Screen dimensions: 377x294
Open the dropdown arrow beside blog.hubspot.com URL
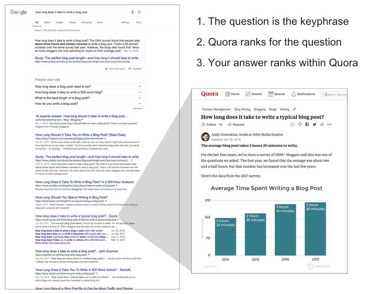click(x=105, y=139)
